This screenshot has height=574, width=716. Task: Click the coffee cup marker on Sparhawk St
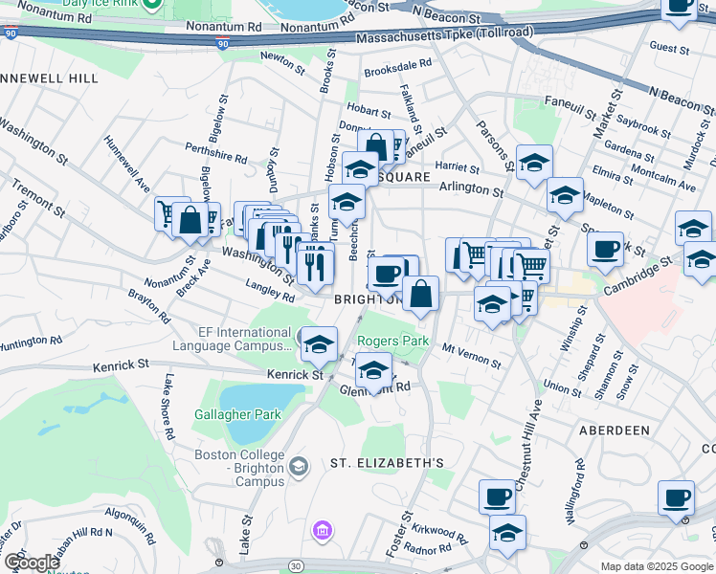click(605, 250)
